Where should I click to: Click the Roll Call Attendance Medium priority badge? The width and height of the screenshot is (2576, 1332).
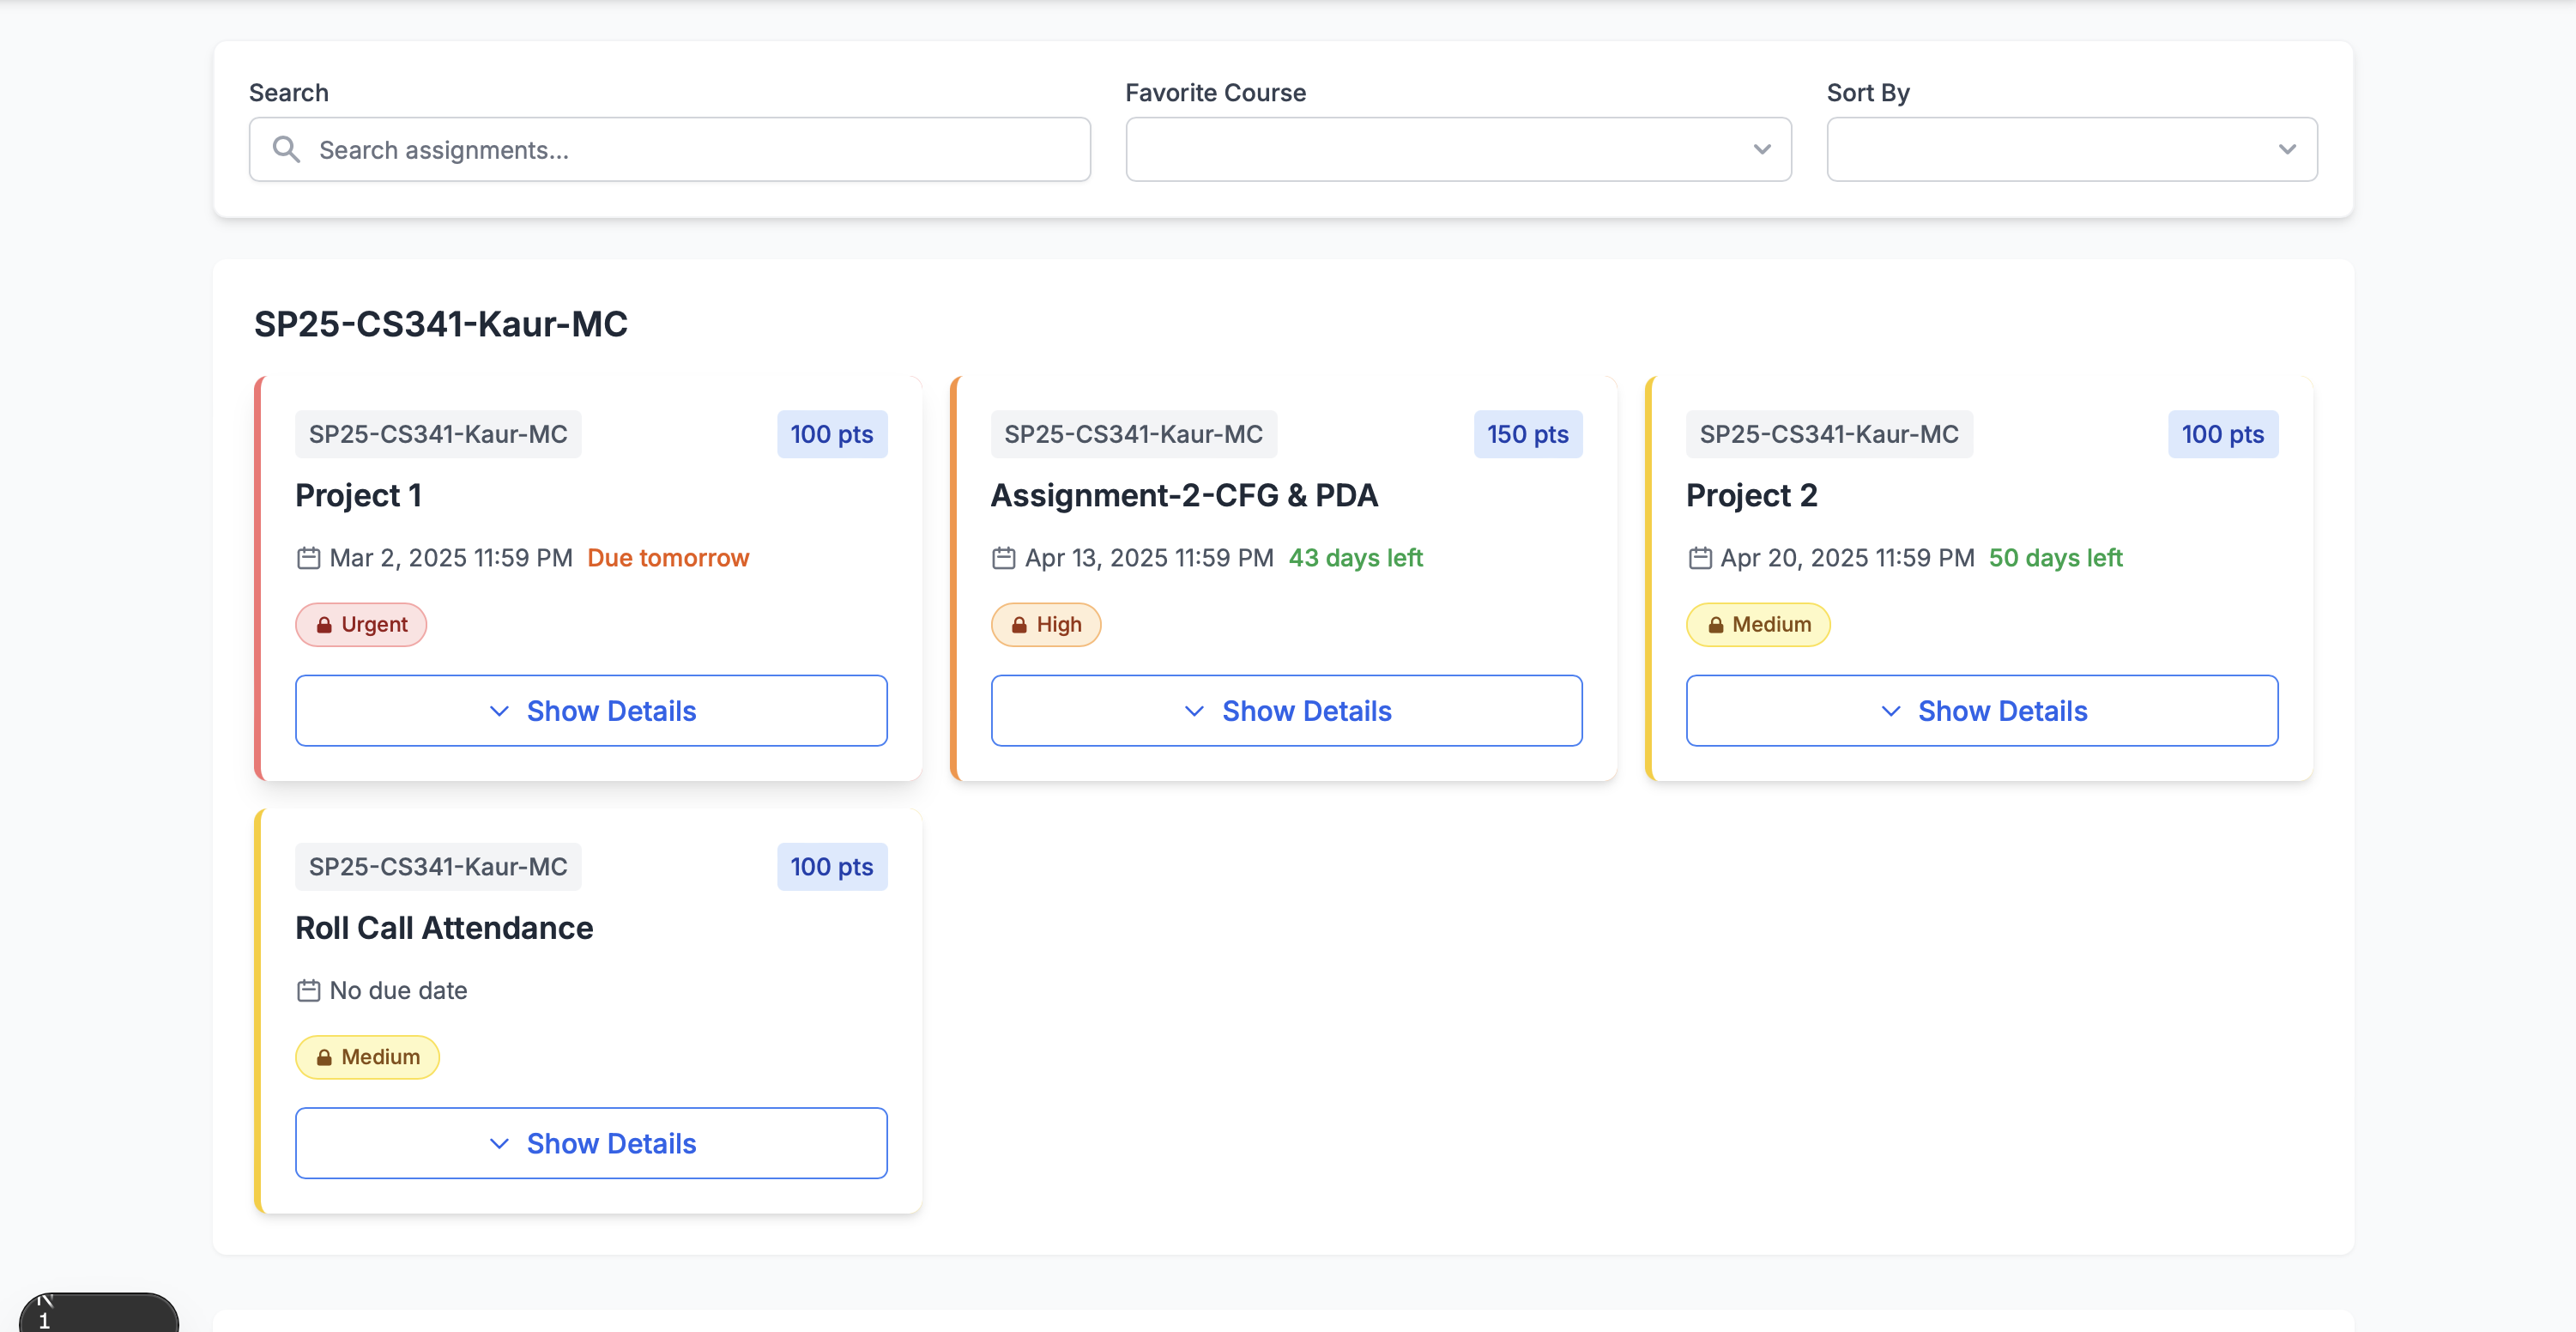click(367, 1057)
